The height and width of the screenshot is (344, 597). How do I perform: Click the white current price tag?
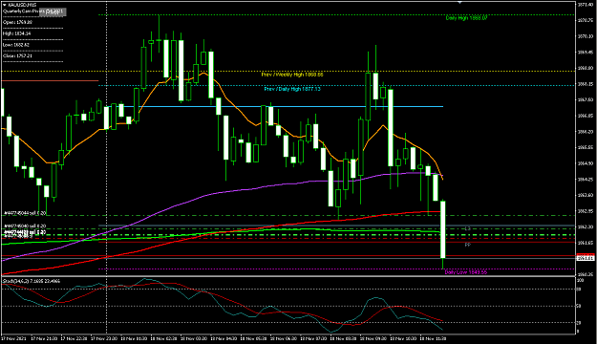(x=586, y=258)
